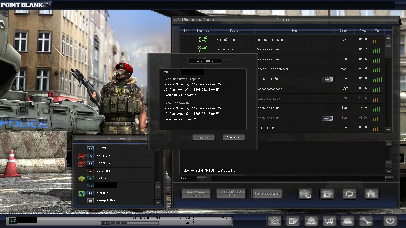Click the refresh room list icon
The width and height of the screenshot is (406, 228).
coord(349,194)
